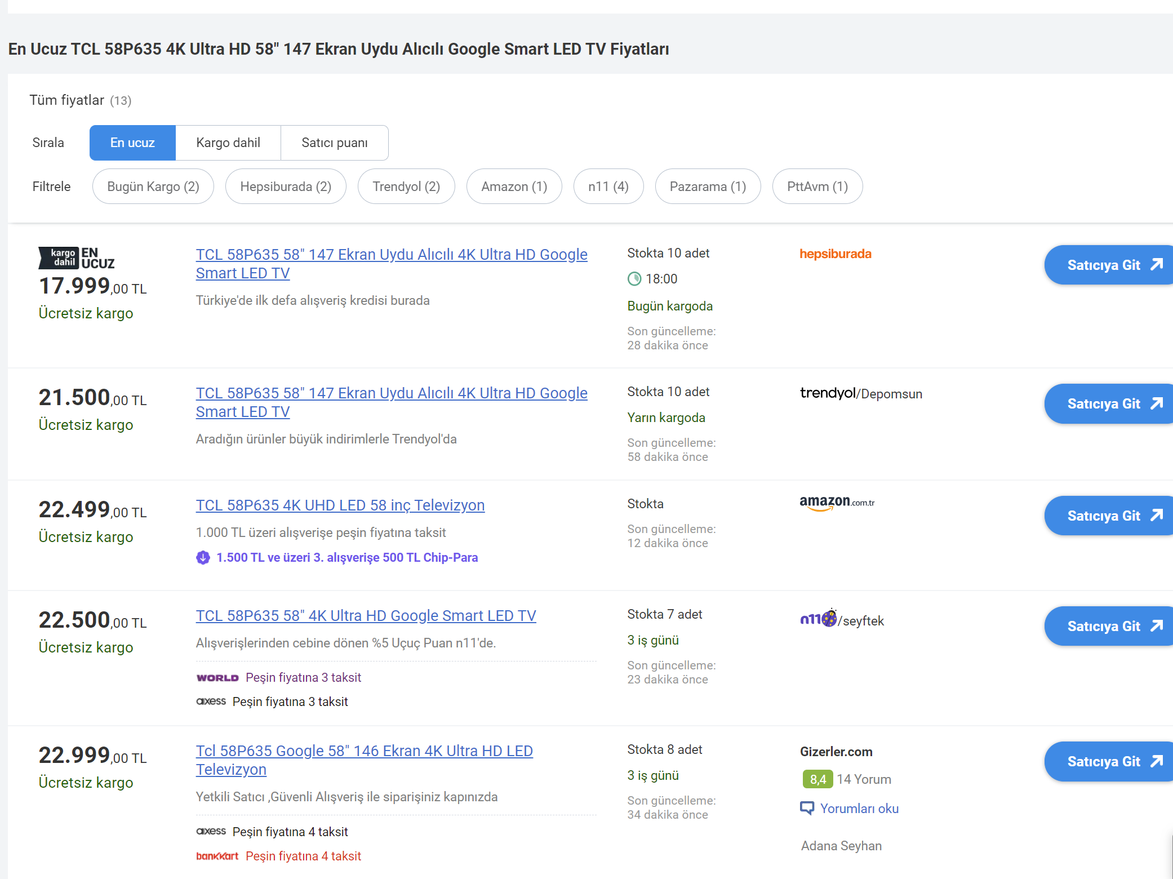Image resolution: width=1173 pixels, height=879 pixels.
Task: Click Bugün kargoda shipping status
Action: 670,306
